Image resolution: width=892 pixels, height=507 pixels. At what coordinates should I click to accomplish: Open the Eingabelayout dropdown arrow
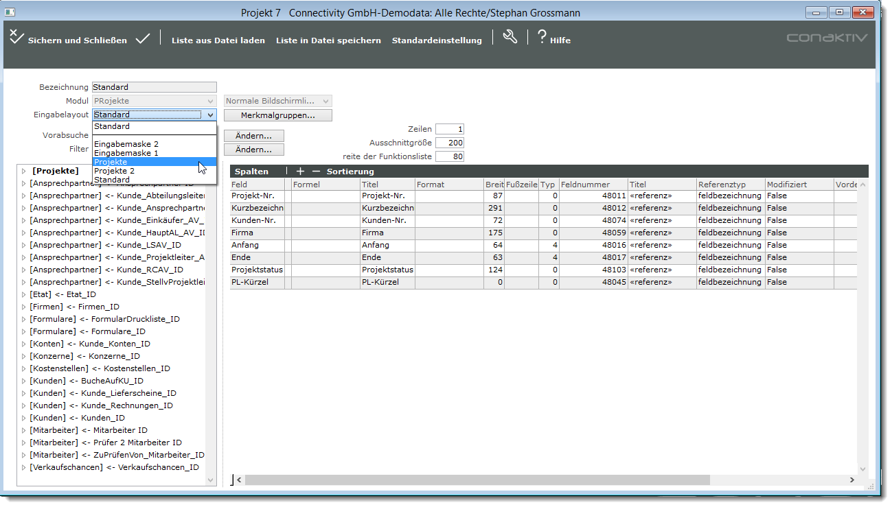coord(210,115)
